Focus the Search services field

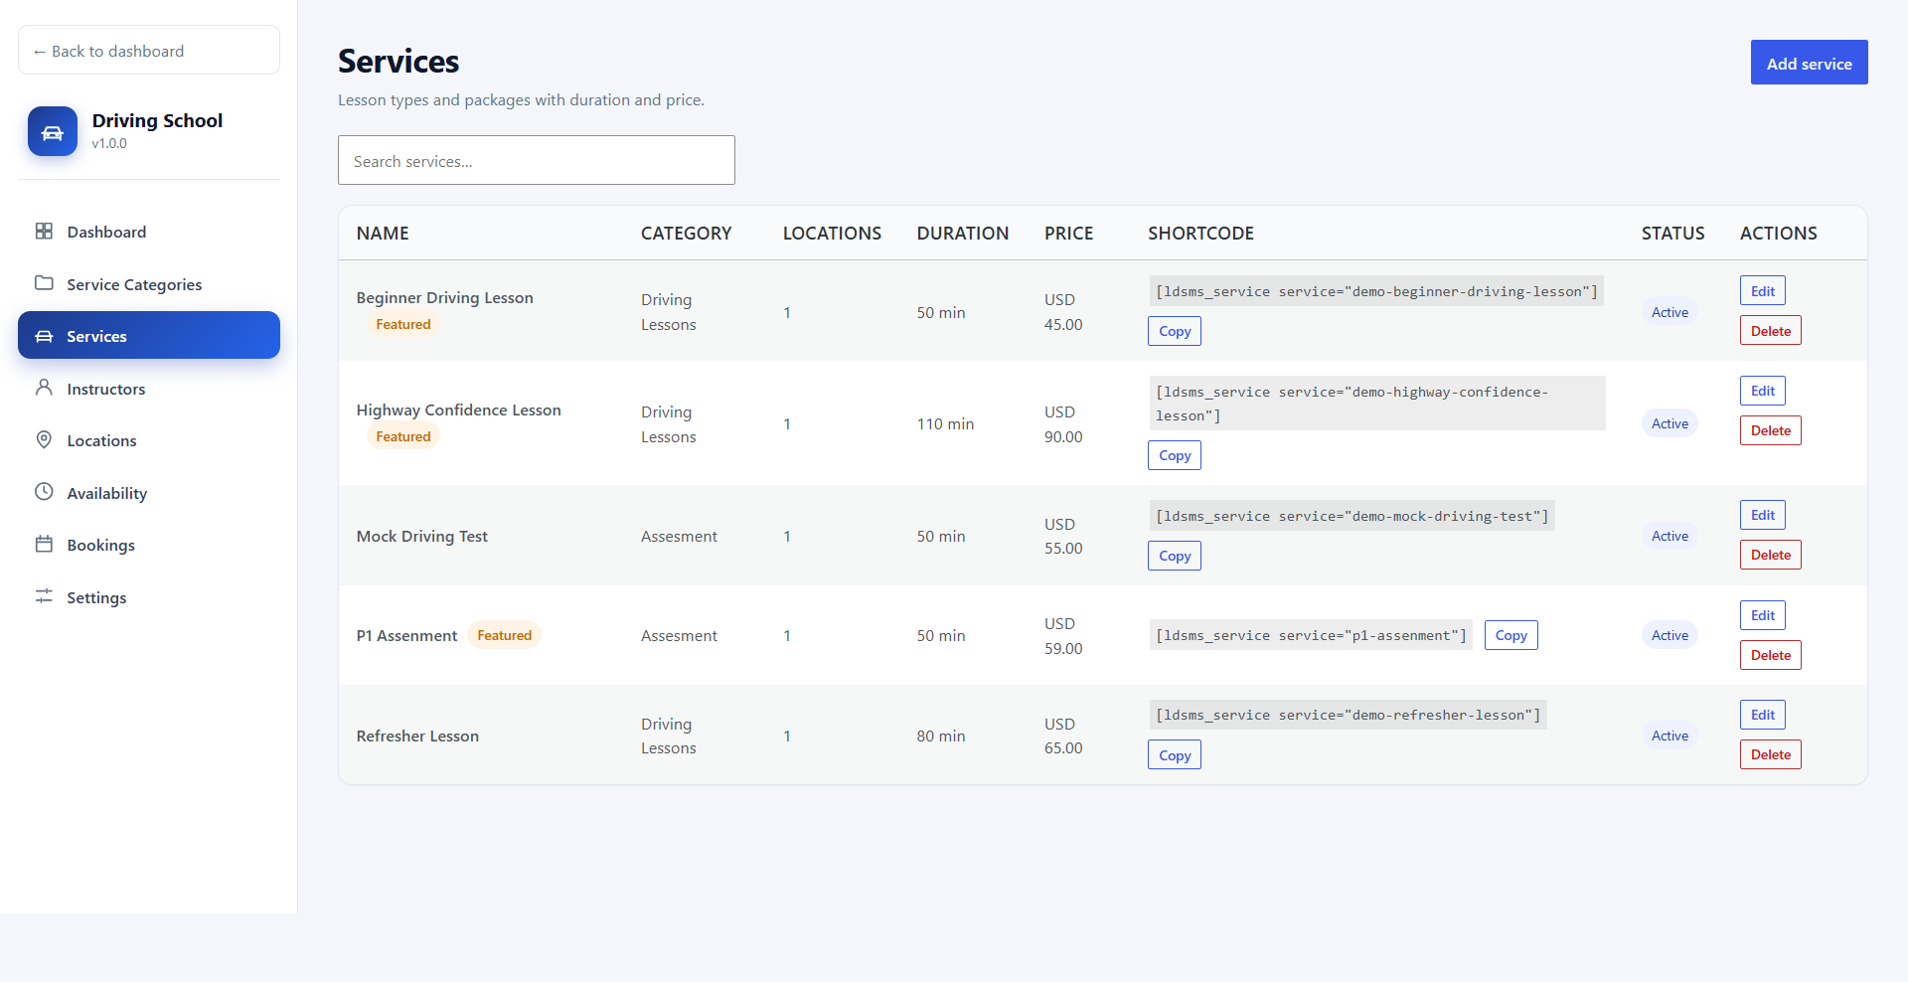537,160
